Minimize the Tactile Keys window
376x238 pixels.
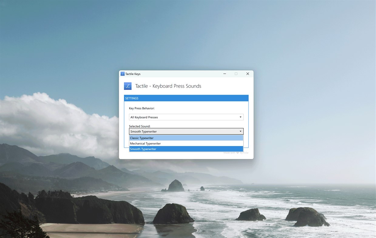coord(225,74)
